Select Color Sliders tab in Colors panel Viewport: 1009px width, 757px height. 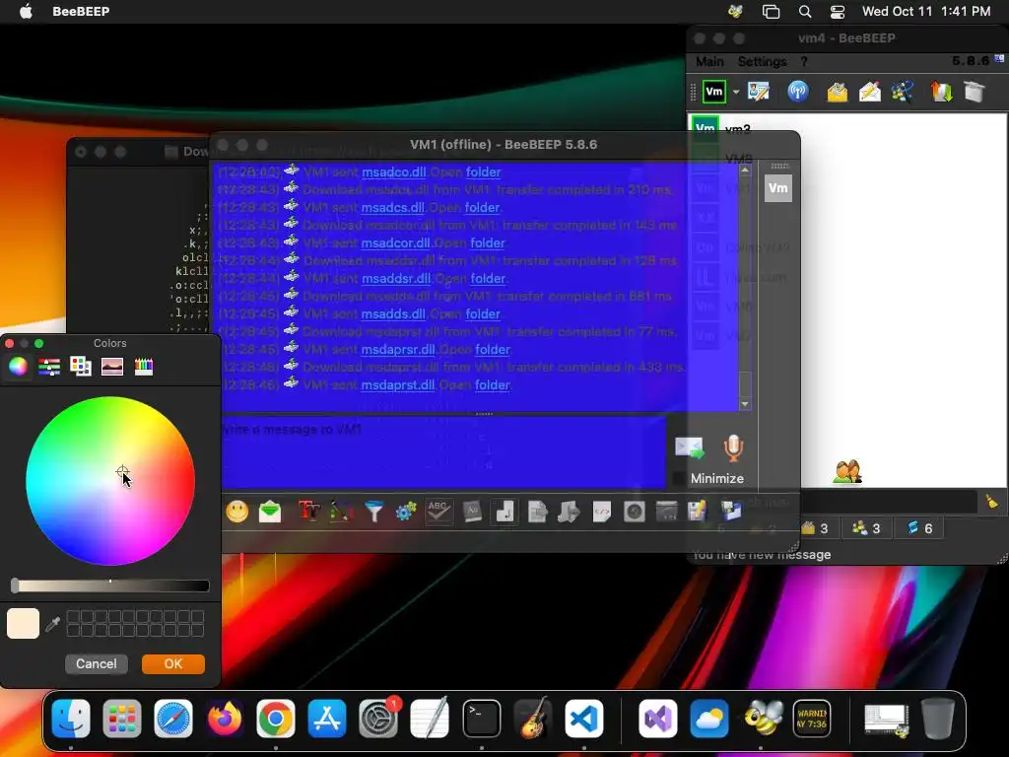[49, 367]
